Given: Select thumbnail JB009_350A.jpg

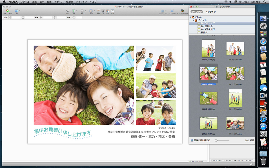Looking at the screenshot, I should pos(208,49).
